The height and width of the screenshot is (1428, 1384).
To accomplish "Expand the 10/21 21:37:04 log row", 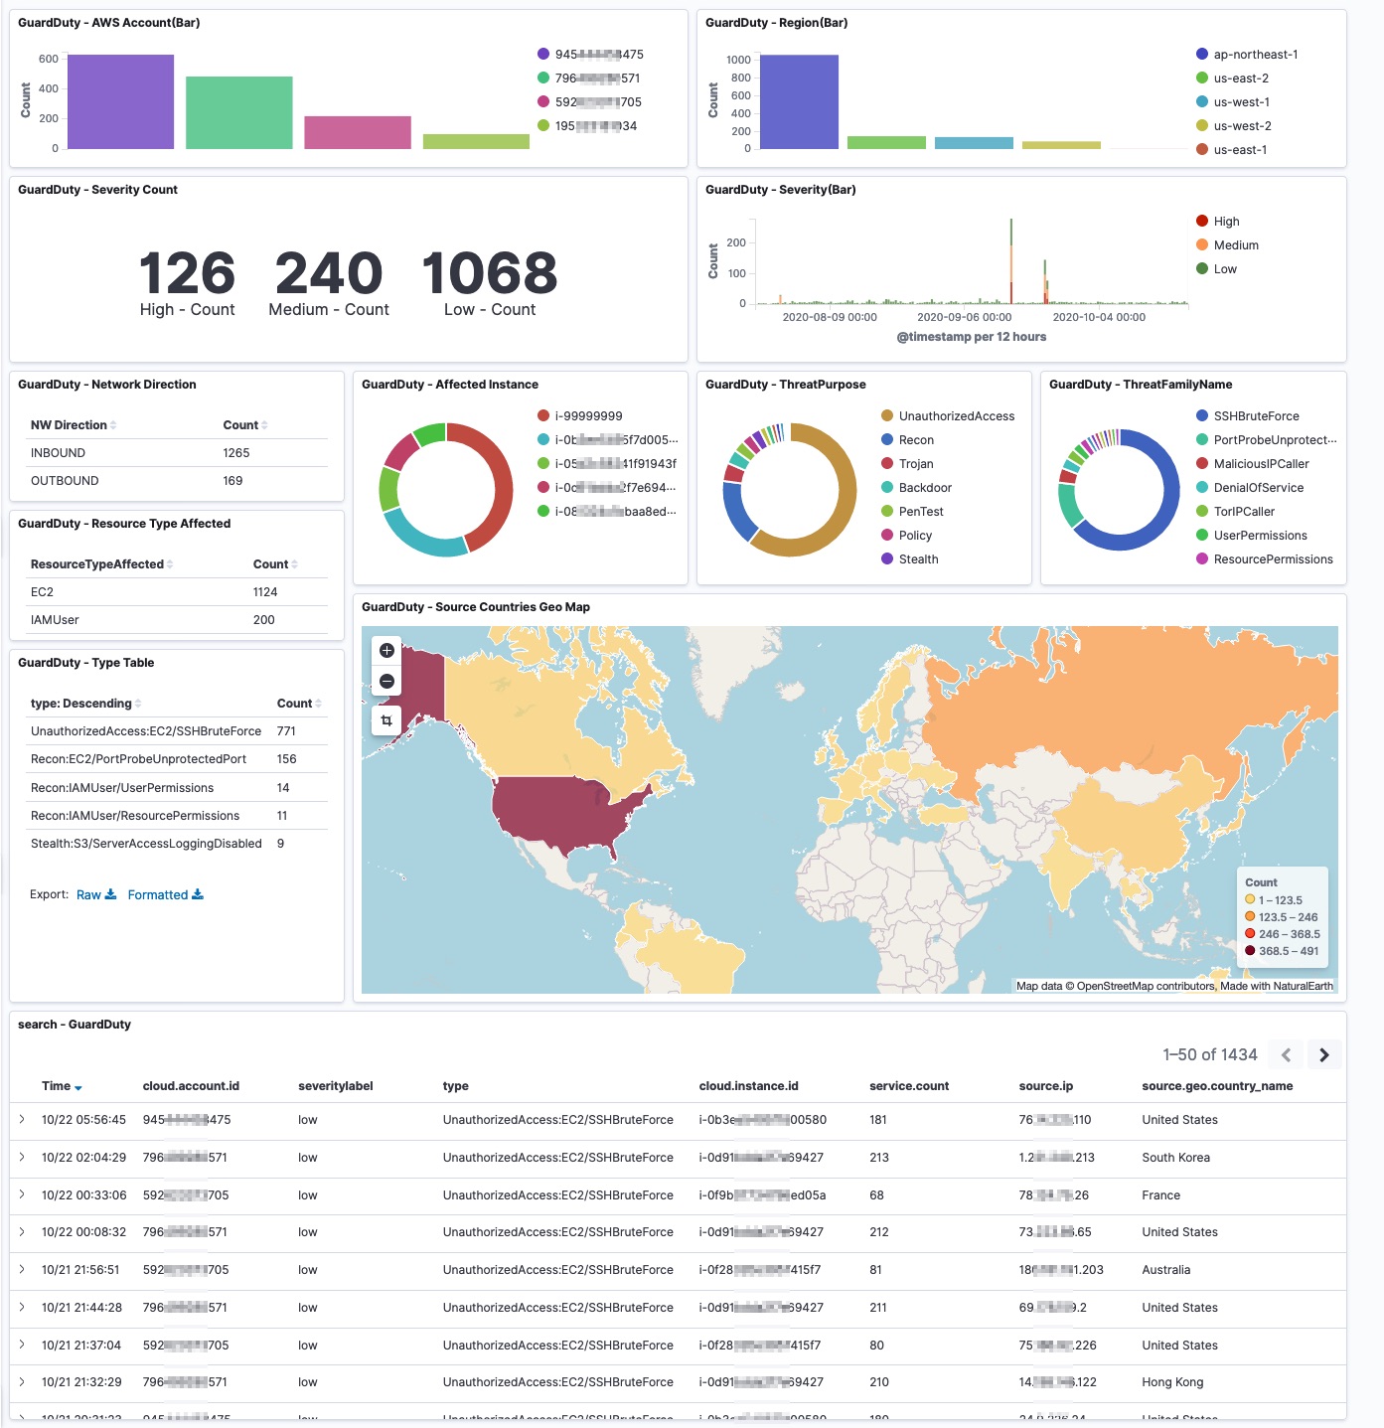I will tap(22, 1346).
